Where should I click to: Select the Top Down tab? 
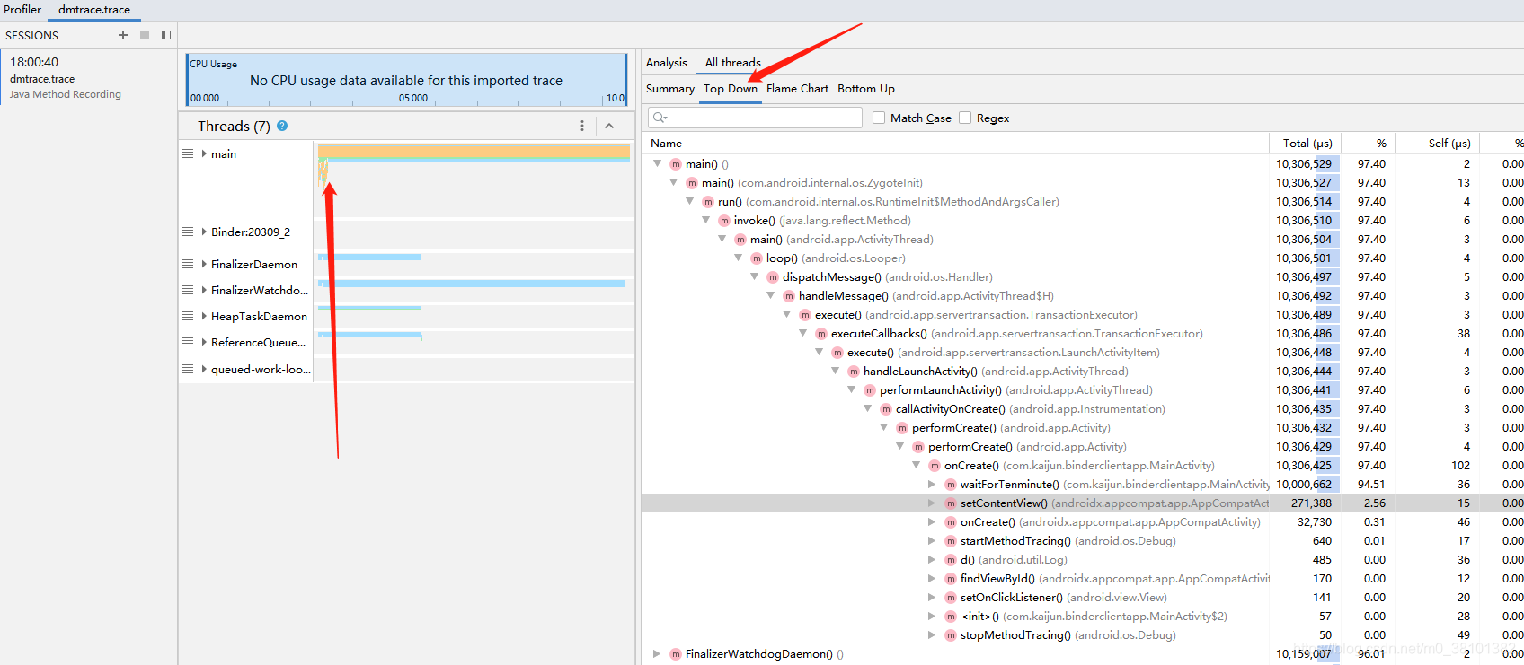[x=731, y=88]
